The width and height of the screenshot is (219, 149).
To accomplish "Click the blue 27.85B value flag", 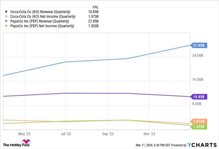I will pyautogui.click(x=199, y=45).
